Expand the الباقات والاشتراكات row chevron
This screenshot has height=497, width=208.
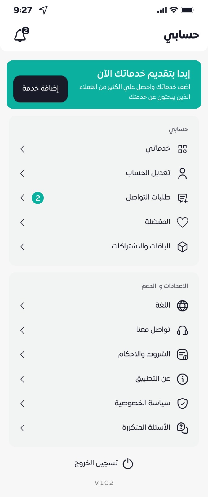pyautogui.click(x=22, y=247)
